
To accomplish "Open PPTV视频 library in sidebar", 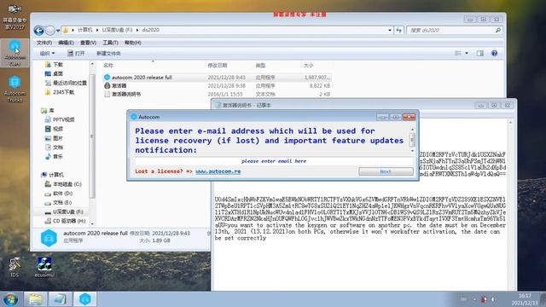I will [60, 119].
